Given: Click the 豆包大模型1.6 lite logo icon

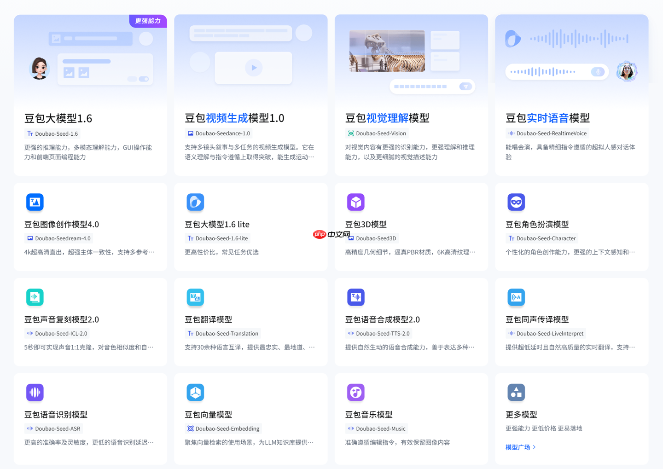Looking at the screenshot, I should point(195,202).
